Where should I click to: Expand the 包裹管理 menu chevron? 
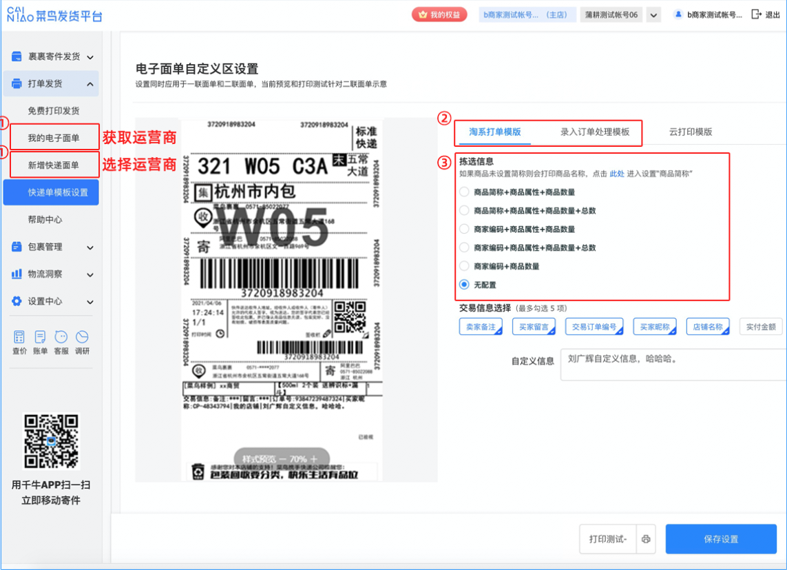click(x=90, y=247)
